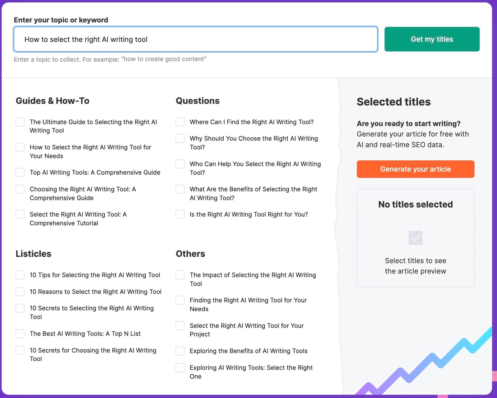This screenshot has width=497, height=398.
Task: Check 'The Ultimate Guide to Selecting the Right AI Writing Tool'
Action: coord(20,122)
